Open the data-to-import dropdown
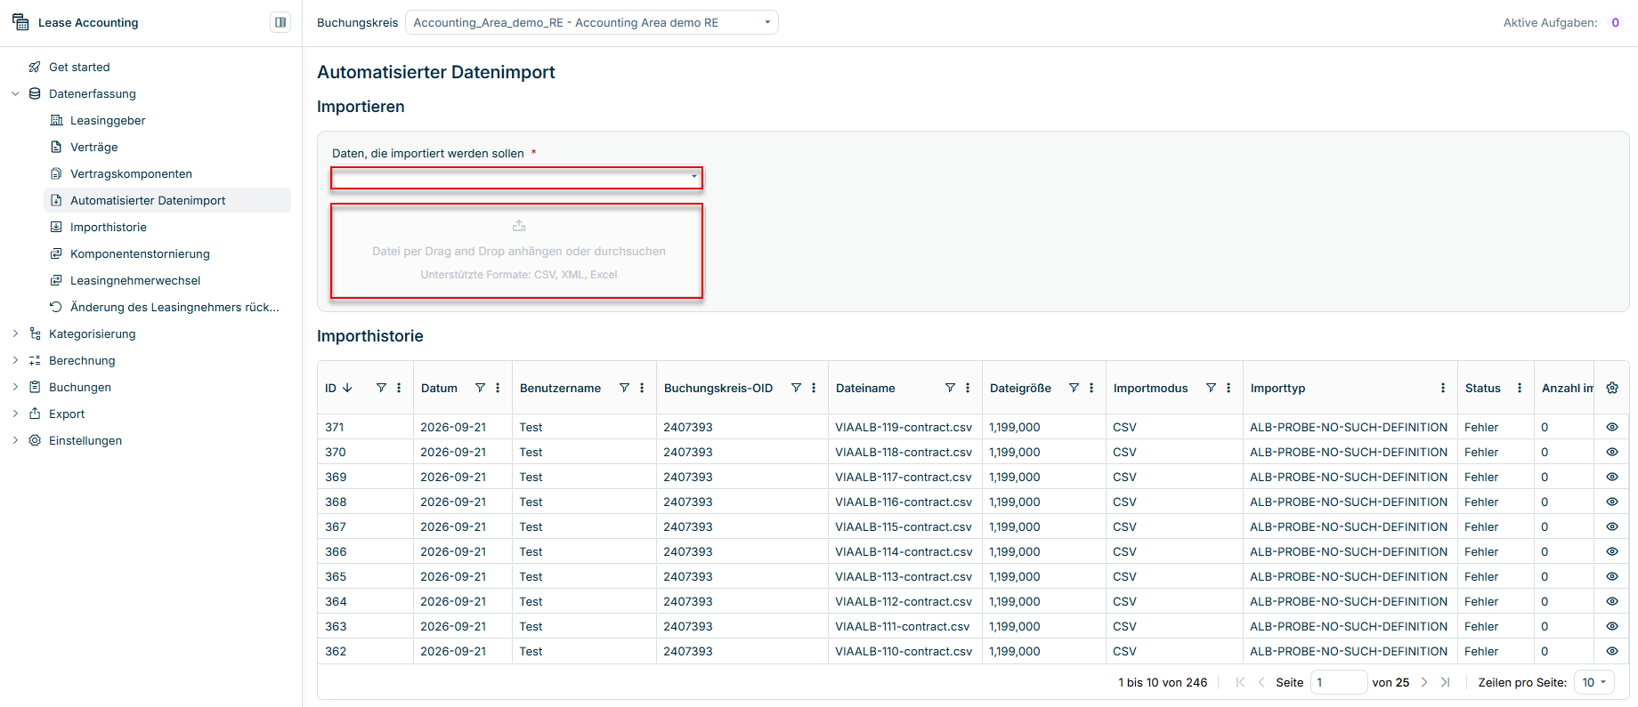The height and width of the screenshot is (707, 1638). point(516,178)
